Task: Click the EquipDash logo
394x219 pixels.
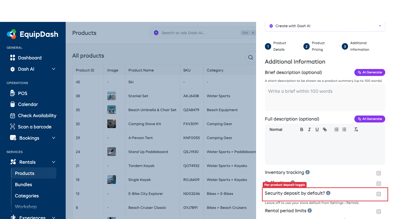Action: tap(32, 34)
